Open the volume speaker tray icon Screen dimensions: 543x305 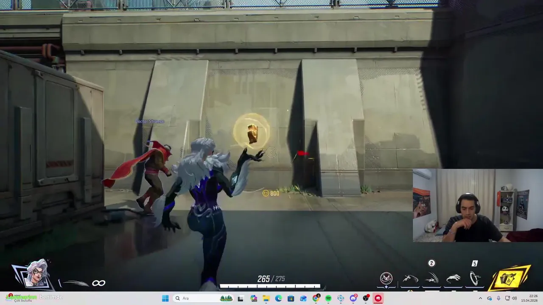515,298
